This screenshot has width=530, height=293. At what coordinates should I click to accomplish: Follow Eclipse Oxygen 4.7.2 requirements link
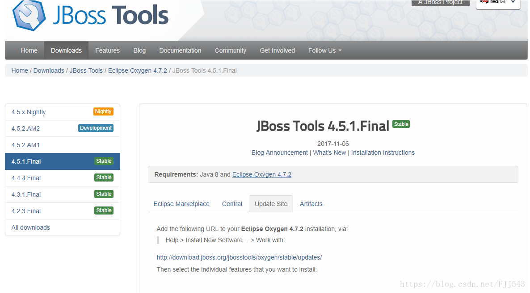261,175
